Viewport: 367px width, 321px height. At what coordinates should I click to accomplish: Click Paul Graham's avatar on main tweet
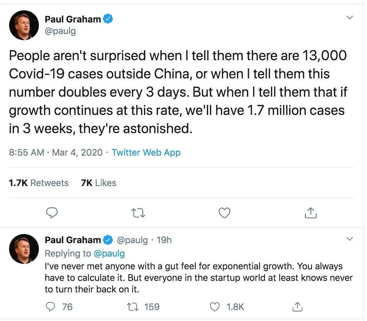point(24,25)
